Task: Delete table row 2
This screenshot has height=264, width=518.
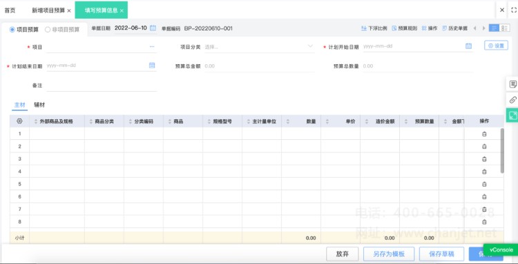Action: (484, 146)
